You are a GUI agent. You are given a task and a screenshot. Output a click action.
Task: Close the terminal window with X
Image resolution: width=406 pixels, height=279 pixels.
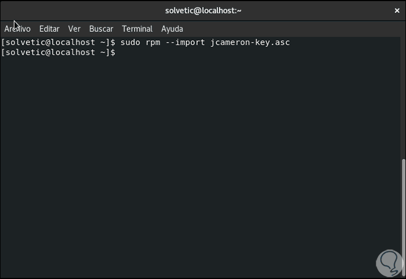coord(397,11)
